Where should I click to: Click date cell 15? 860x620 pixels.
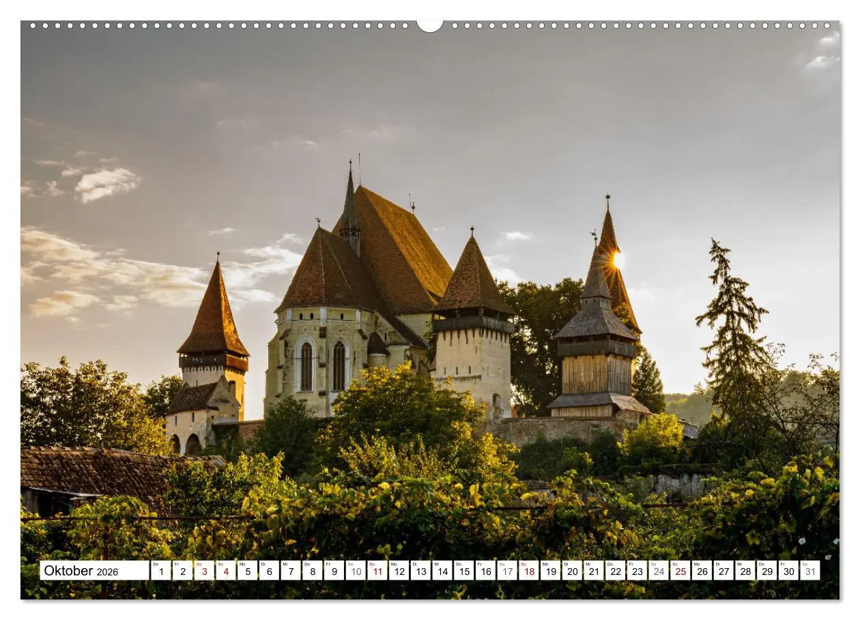click(x=464, y=571)
